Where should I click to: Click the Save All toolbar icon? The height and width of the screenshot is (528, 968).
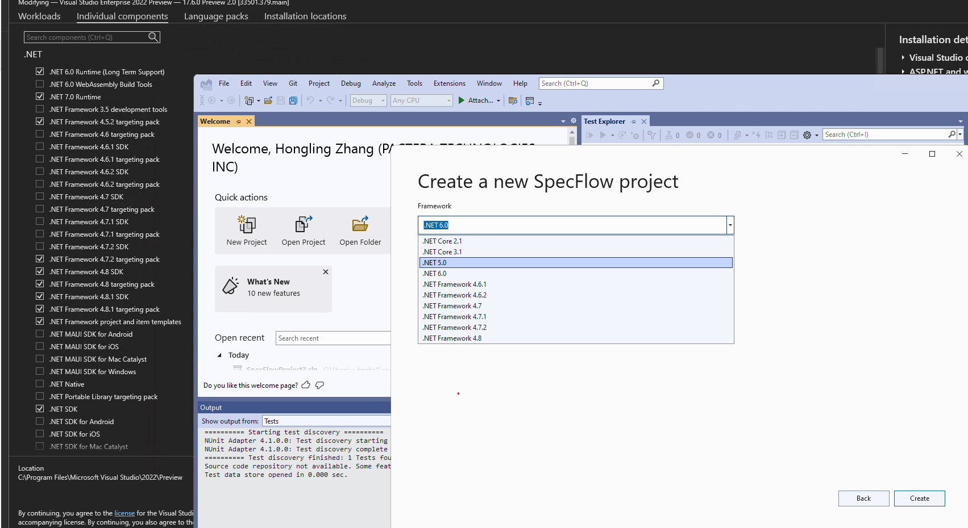(293, 100)
